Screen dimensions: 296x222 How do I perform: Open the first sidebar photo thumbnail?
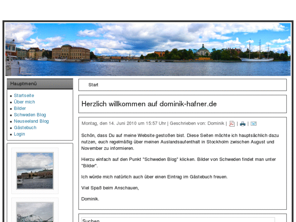[x=35, y=171]
